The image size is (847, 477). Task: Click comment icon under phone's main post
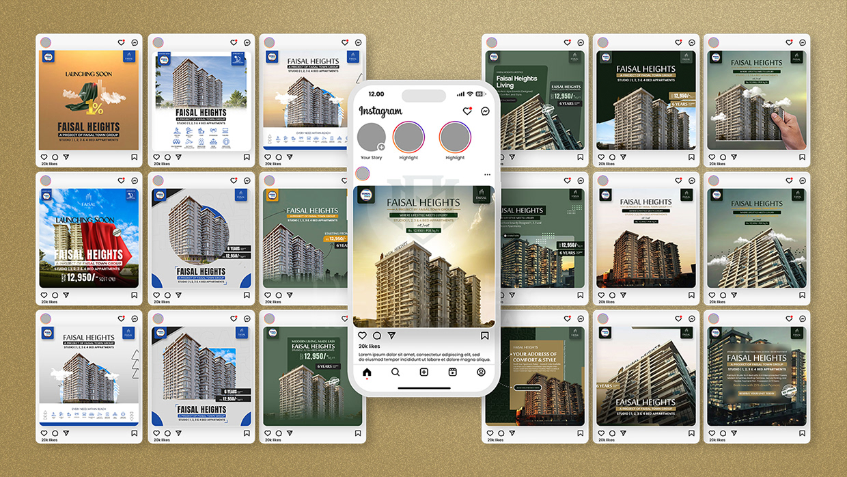[377, 336]
